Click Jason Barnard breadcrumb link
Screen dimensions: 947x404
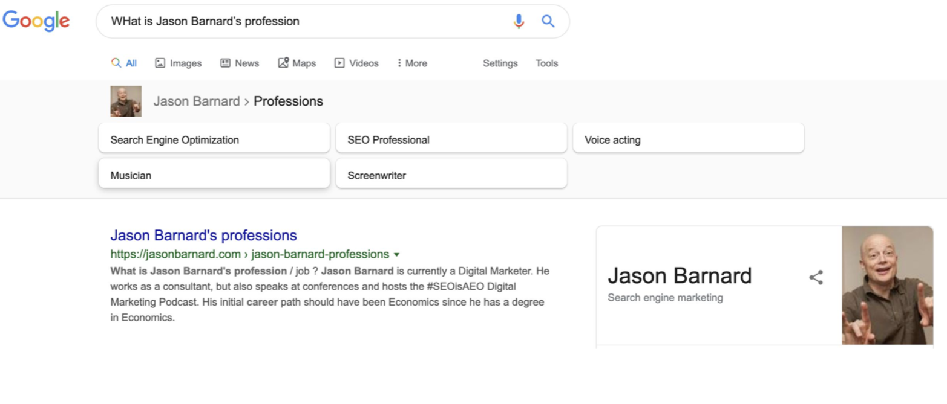pos(197,101)
